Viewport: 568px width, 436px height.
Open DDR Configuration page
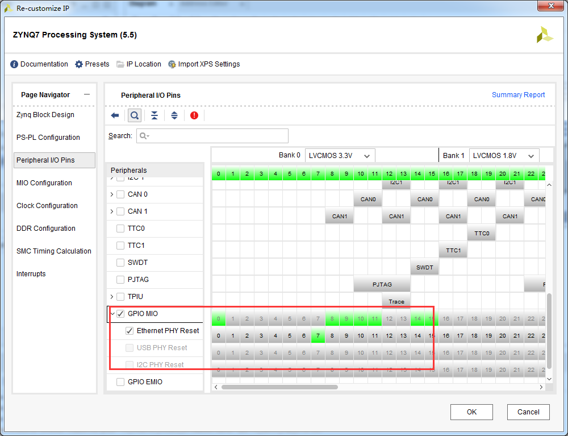point(46,229)
